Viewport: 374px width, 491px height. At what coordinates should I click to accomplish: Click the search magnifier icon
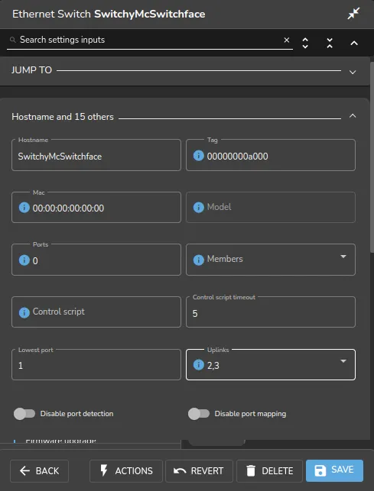(12, 40)
